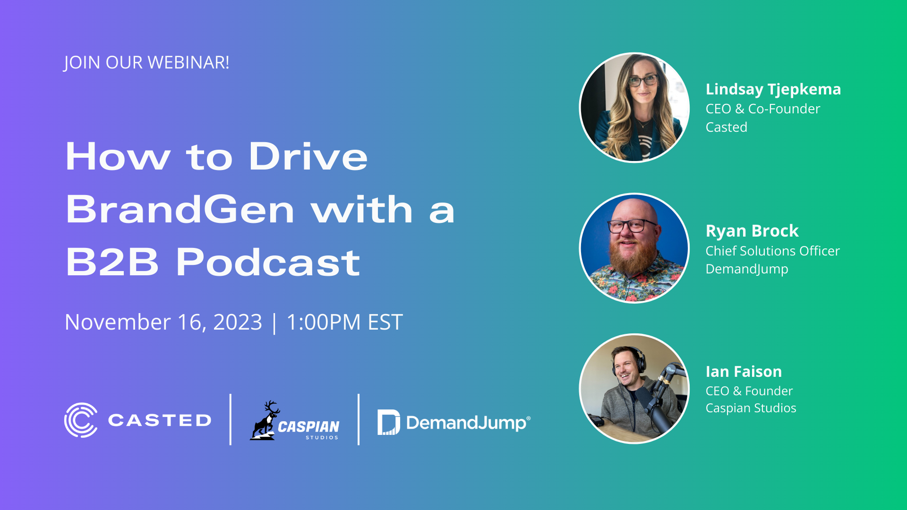
Task: Select Ryan Brock's portrait photo
Action: (634, 248)
